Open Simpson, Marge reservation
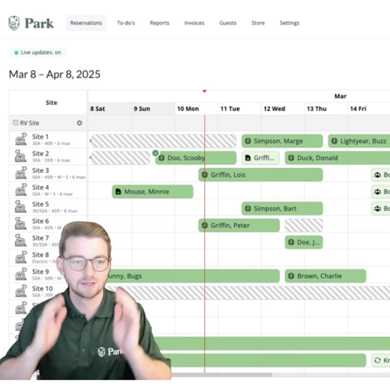 [x=282, y=141]
